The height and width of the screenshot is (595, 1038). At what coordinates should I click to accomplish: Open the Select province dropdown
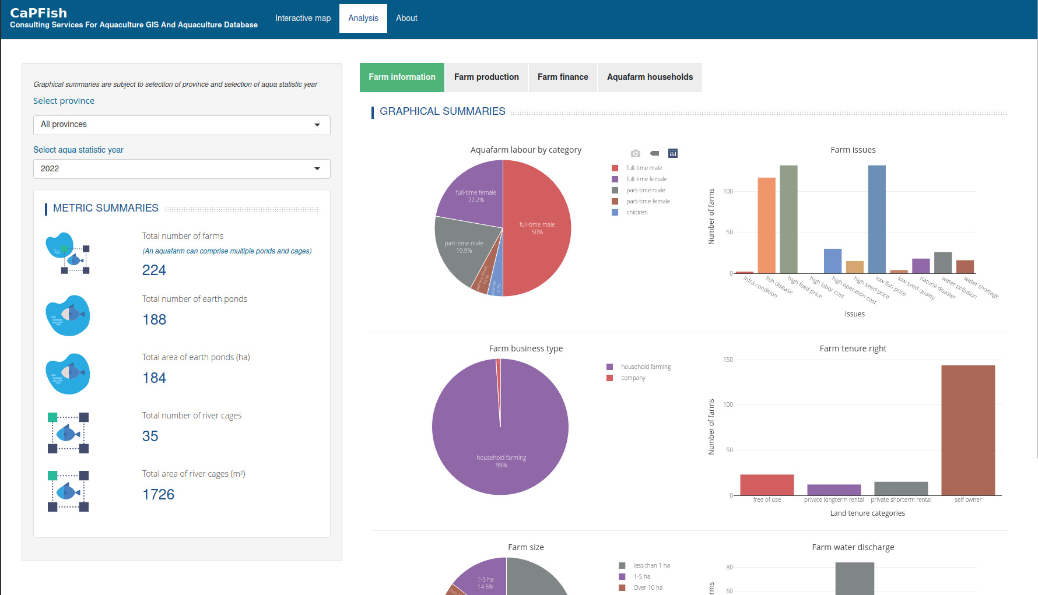181,125
